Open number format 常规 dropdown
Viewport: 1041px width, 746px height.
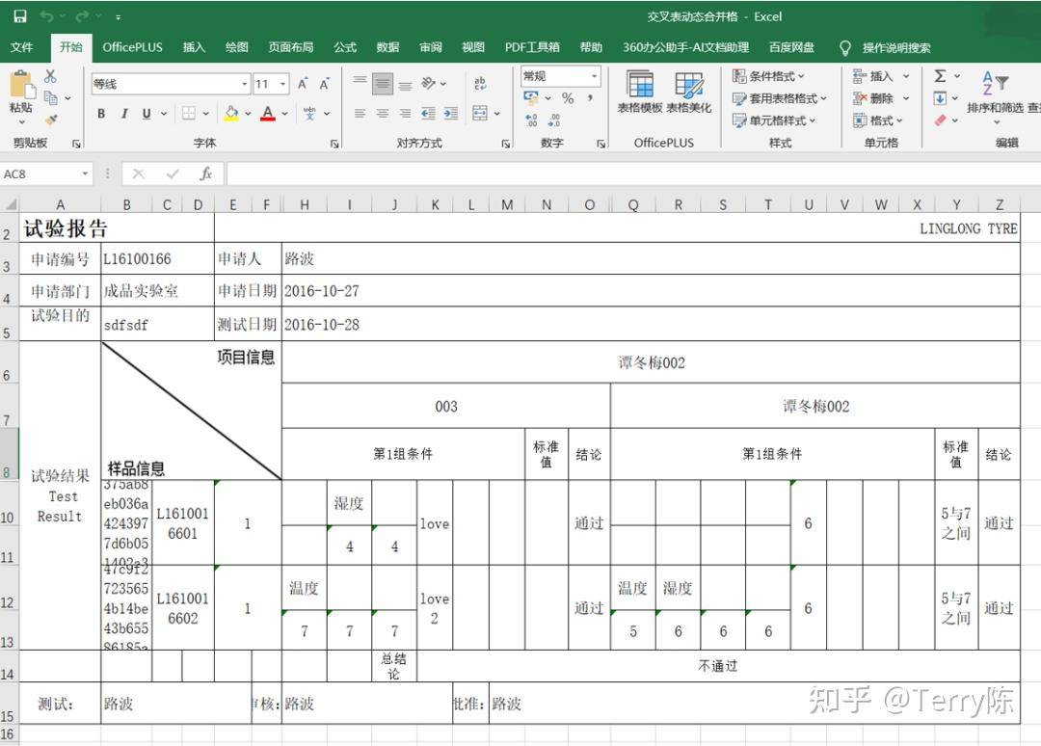(594, 76)
